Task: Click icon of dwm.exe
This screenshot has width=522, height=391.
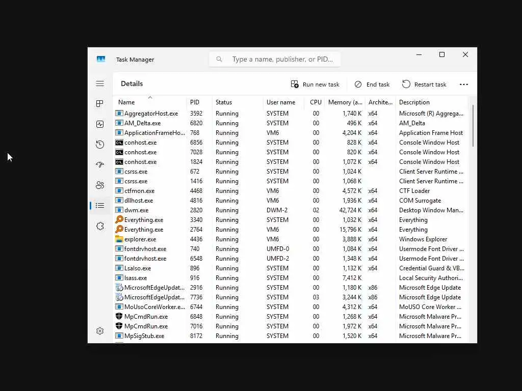Action: pos(119,210)
